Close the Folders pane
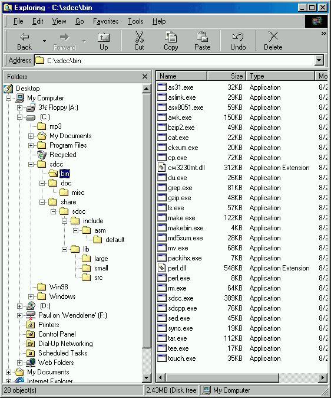 click(x=145, y=76)
